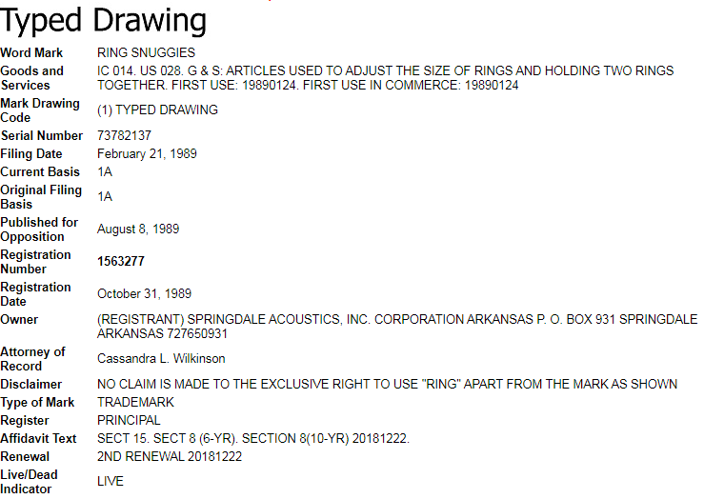
Task: Select the published date August 8, 1989
Action: [x=138, y=230]
